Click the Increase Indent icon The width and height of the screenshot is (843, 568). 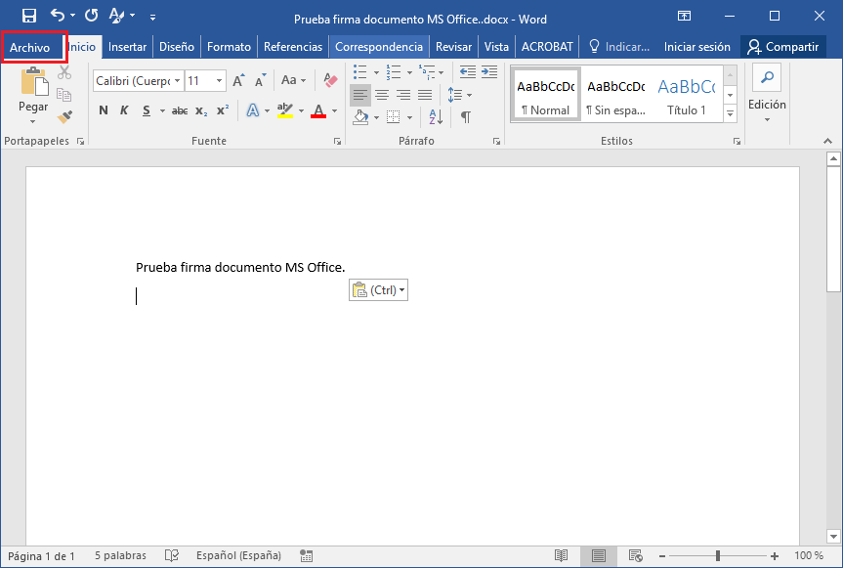[x=487, y=71]
